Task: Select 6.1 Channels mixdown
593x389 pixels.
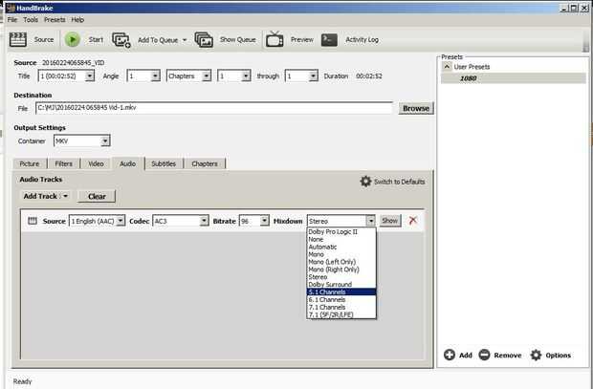Action: click(341, 299)
